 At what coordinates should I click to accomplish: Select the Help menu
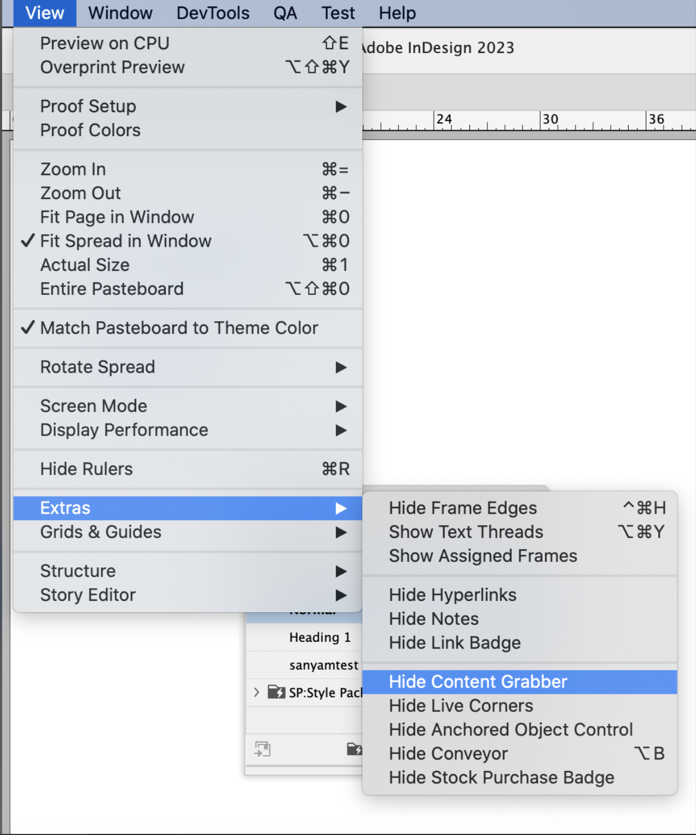397,13
